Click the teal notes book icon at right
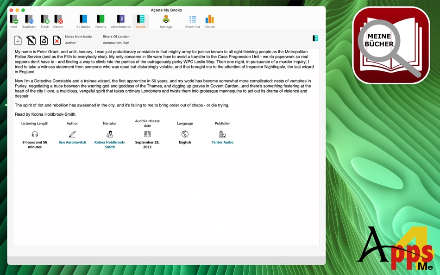 pos(315,38)
